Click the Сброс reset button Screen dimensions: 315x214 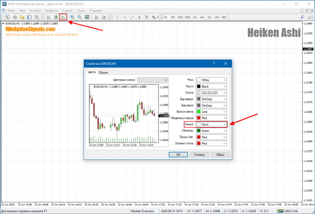pos(220,154)
